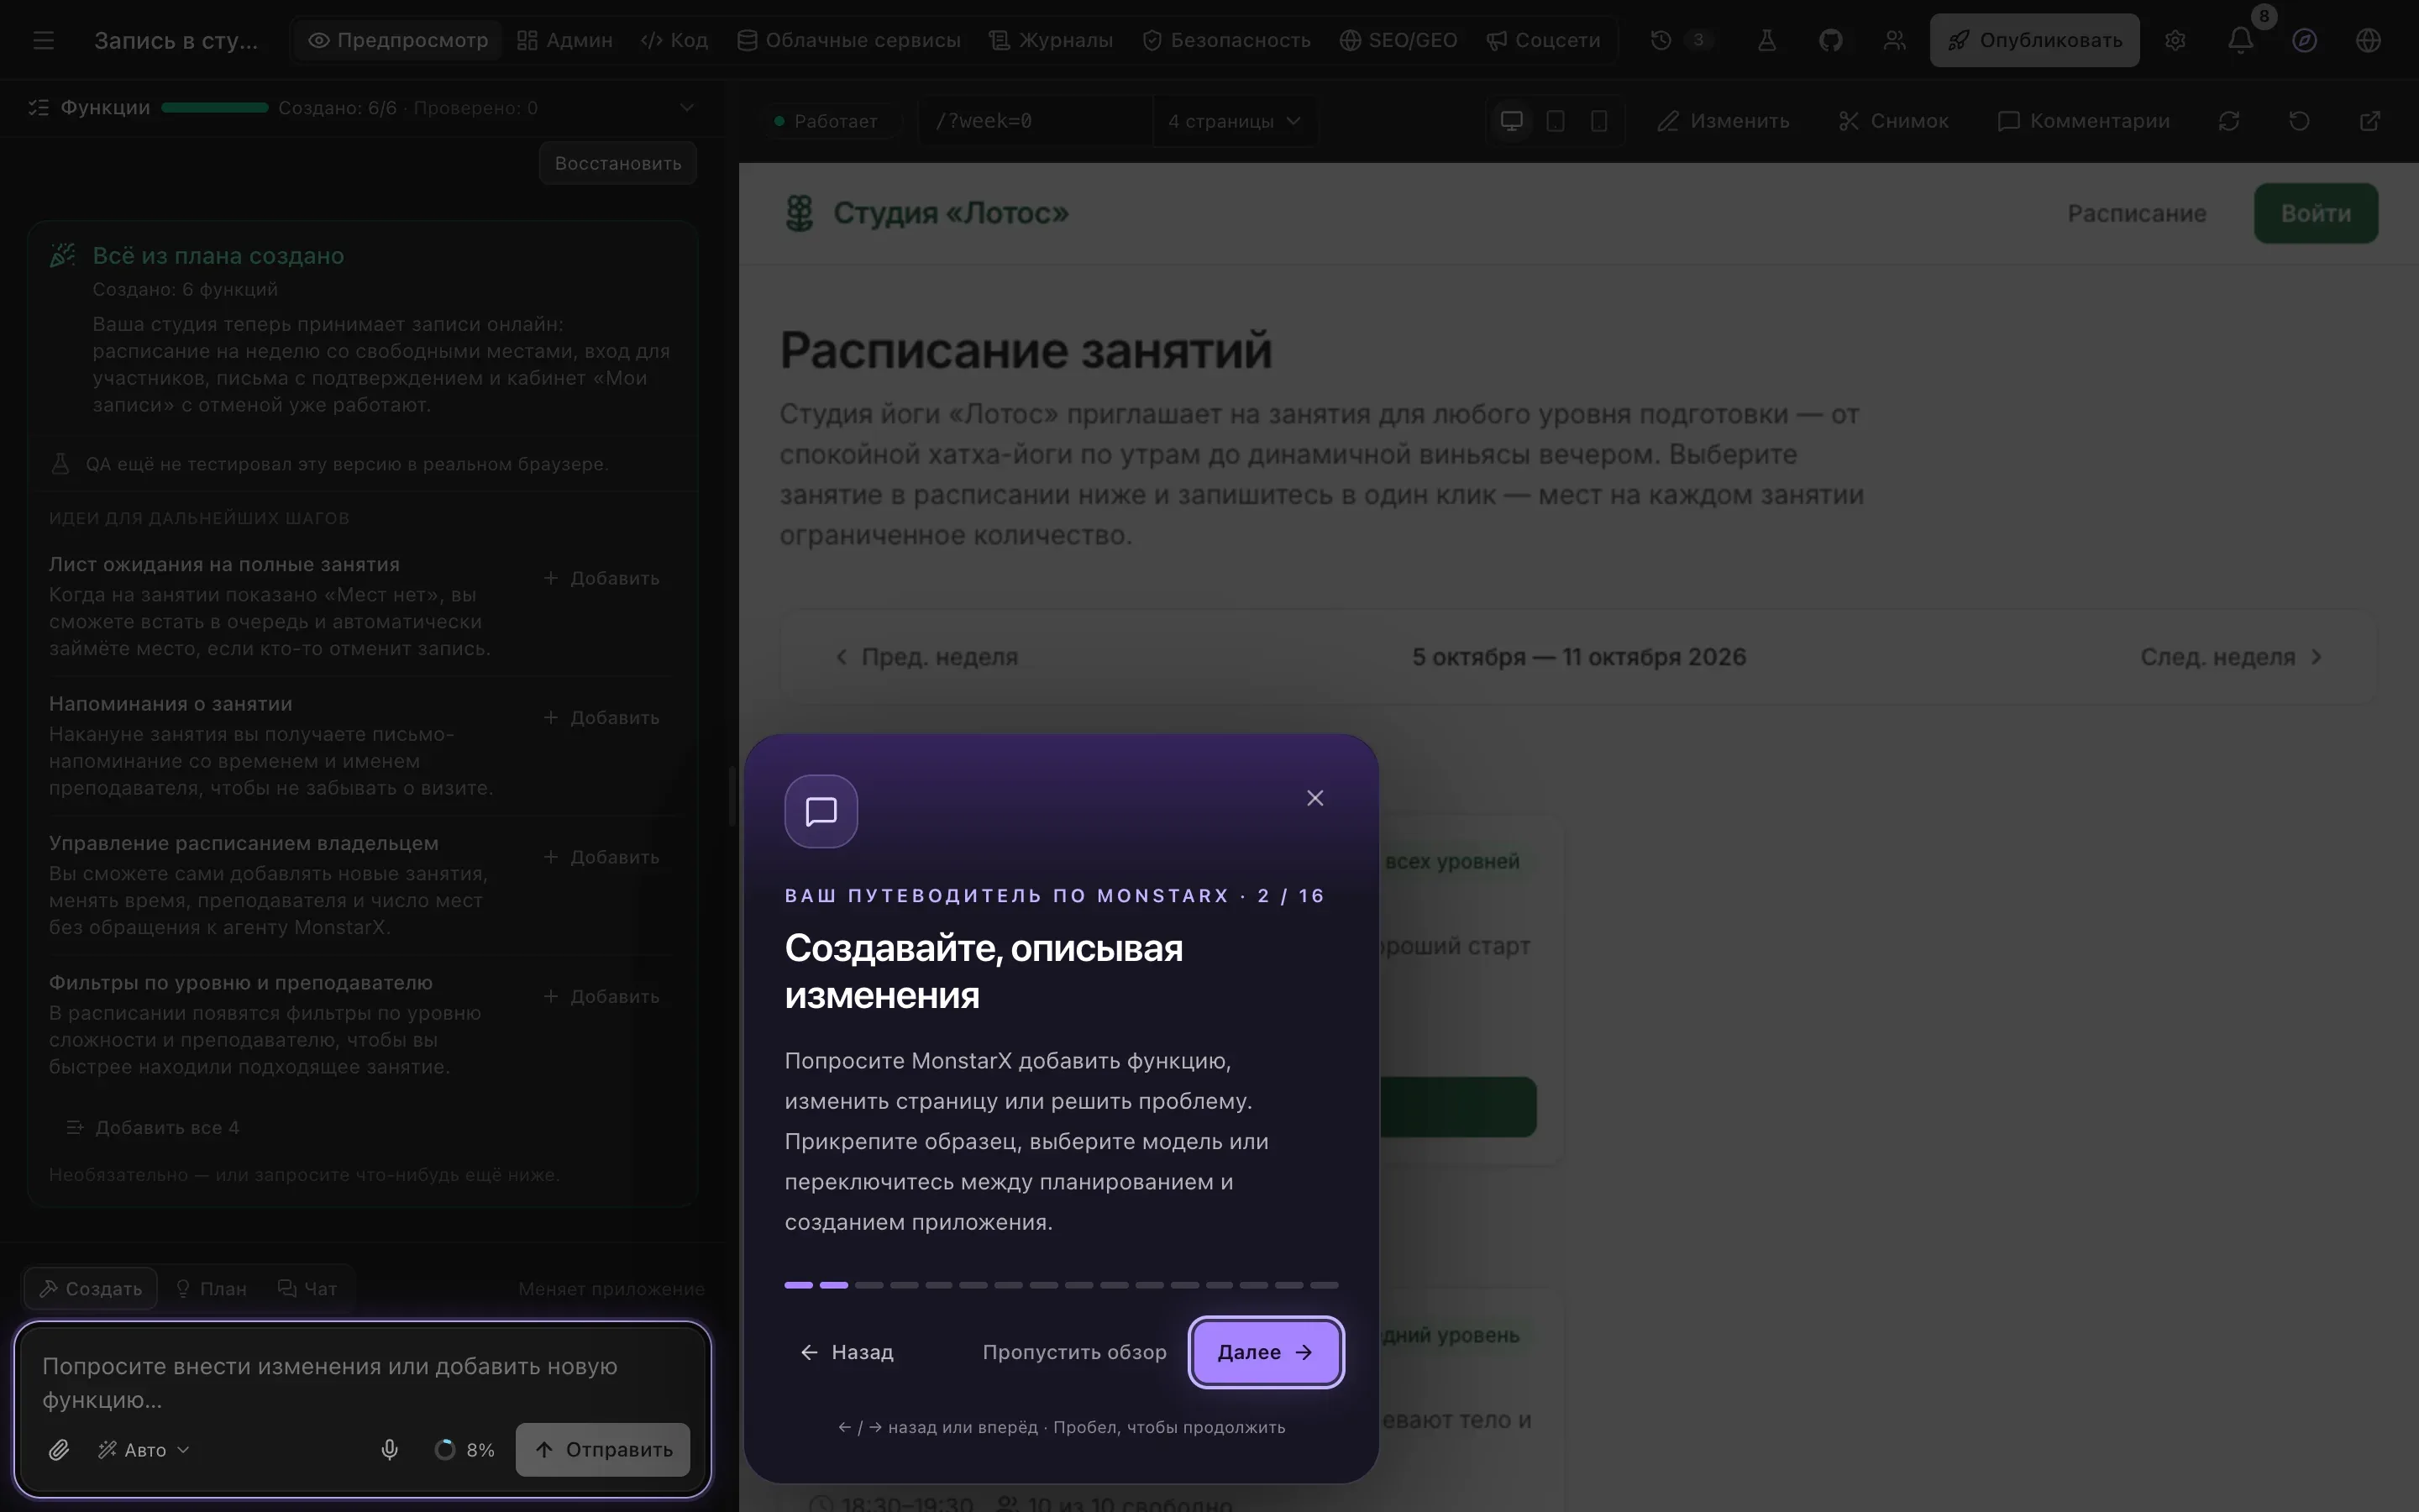
Task: Select the Создать mode
Action: coord(91,1288)
